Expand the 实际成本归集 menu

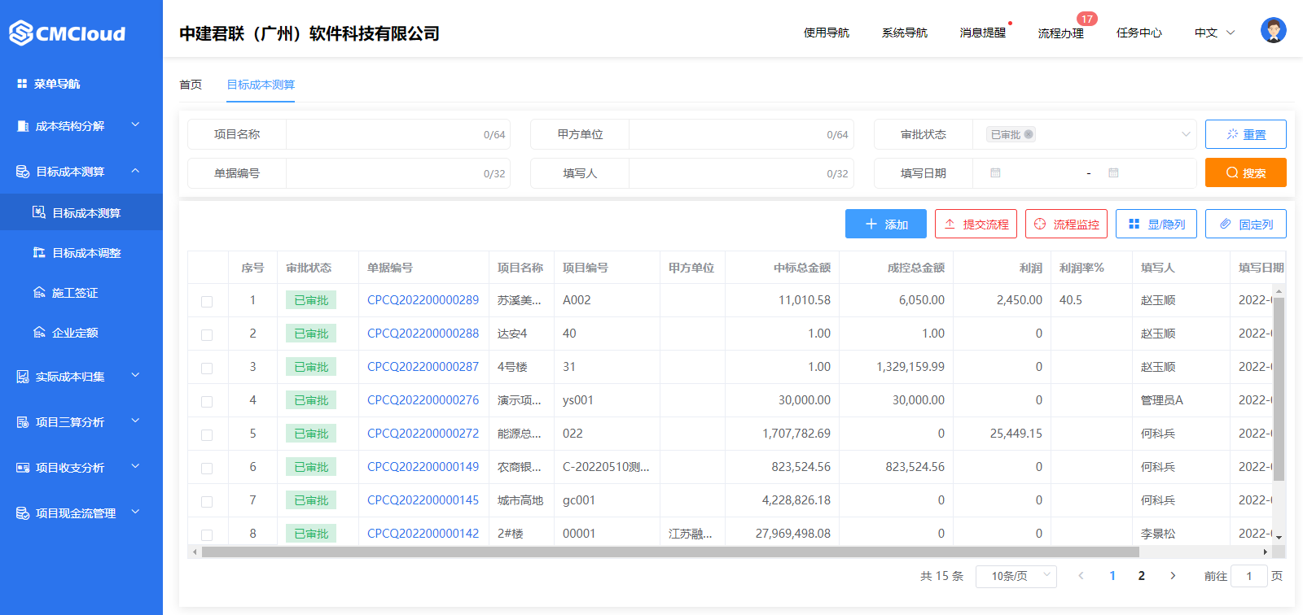point(135,375)
